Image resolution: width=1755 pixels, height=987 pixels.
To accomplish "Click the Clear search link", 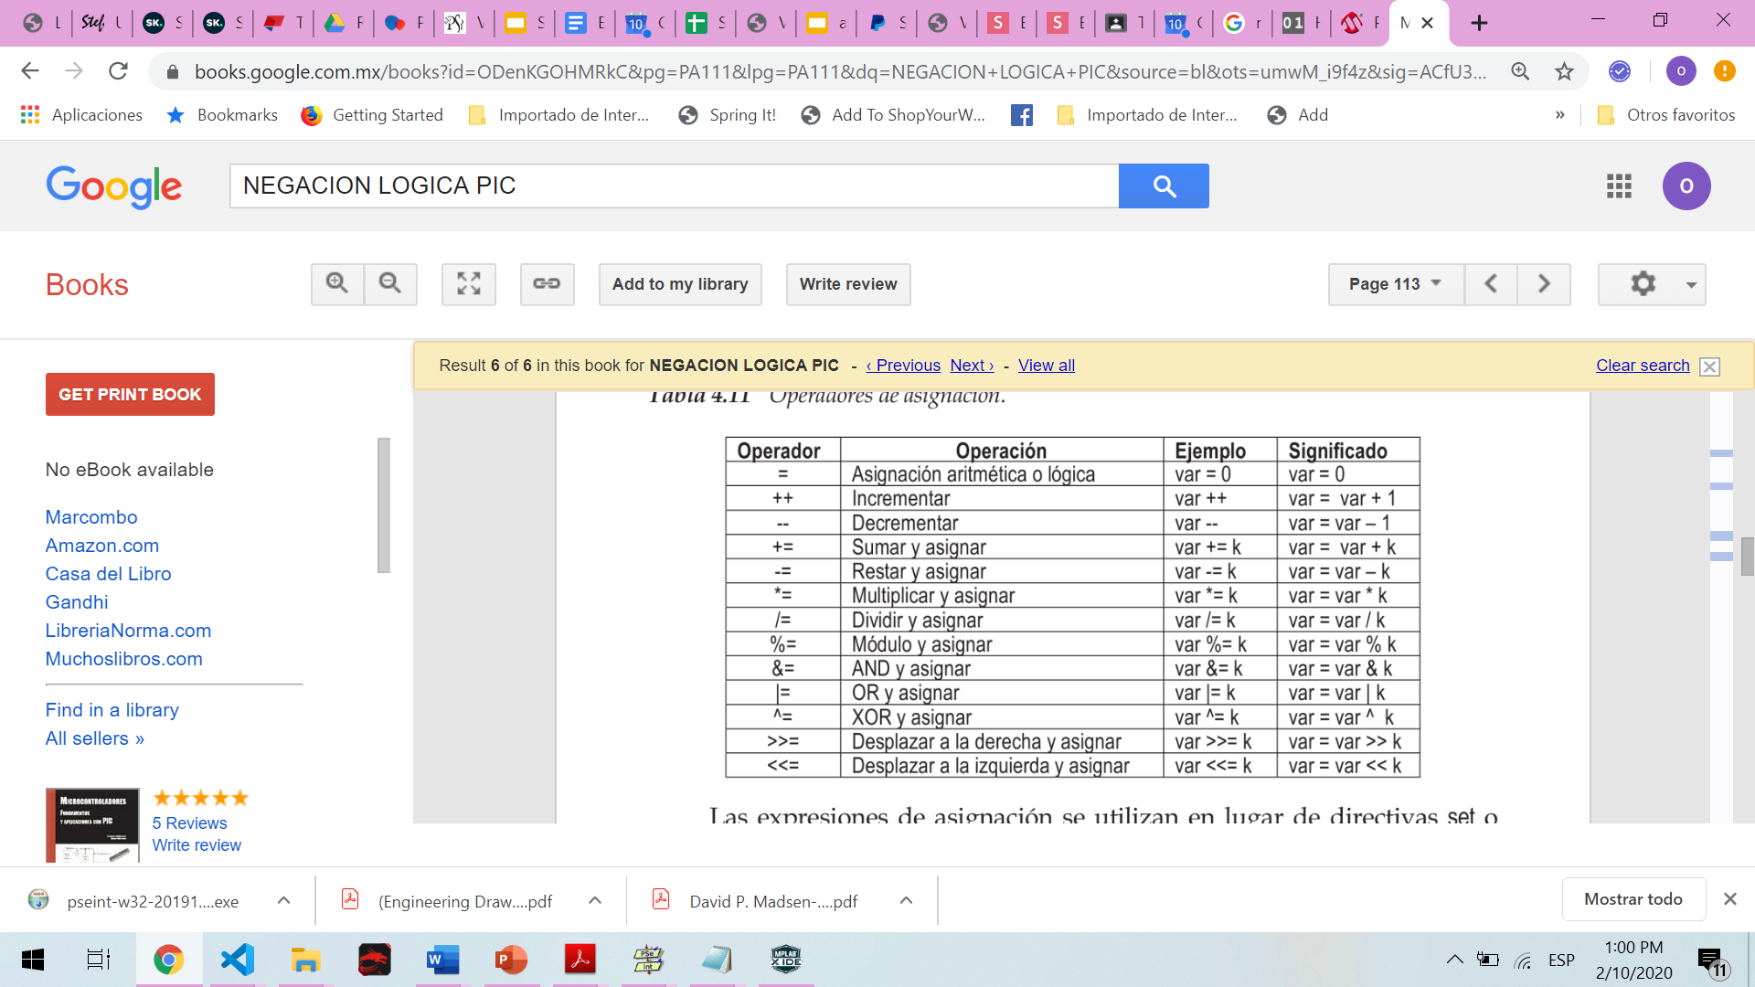I will coord(1643,366).
